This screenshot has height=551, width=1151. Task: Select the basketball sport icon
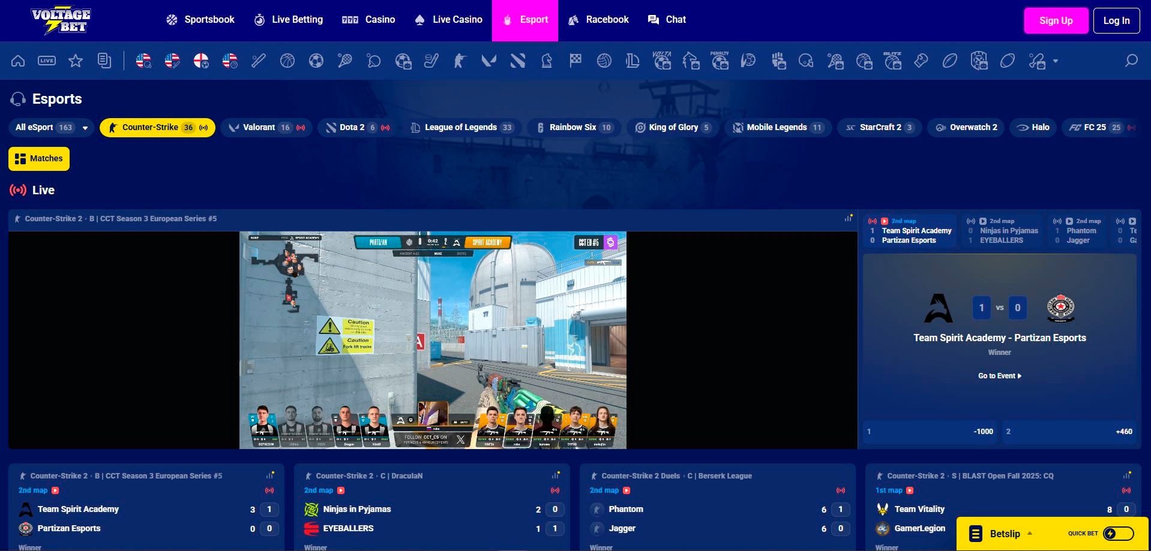287,61
